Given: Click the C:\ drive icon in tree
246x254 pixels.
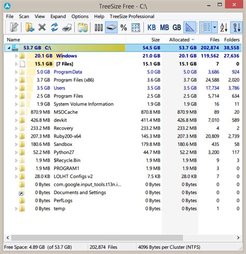Looking at the screenshot, I should coord(15,48).
